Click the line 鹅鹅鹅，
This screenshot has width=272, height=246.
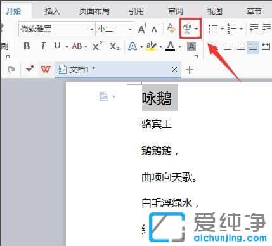tap(160, 151)
